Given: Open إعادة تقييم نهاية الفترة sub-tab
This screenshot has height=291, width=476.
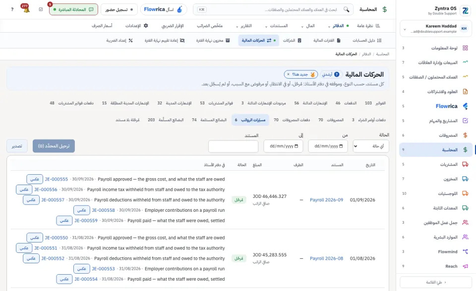Looking at the screenshot, I should (164, 40).
